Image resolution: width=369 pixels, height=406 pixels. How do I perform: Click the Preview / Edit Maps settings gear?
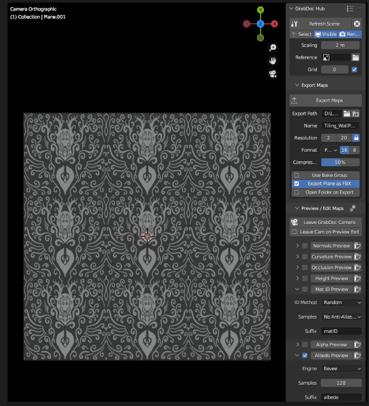coord(352,208)
